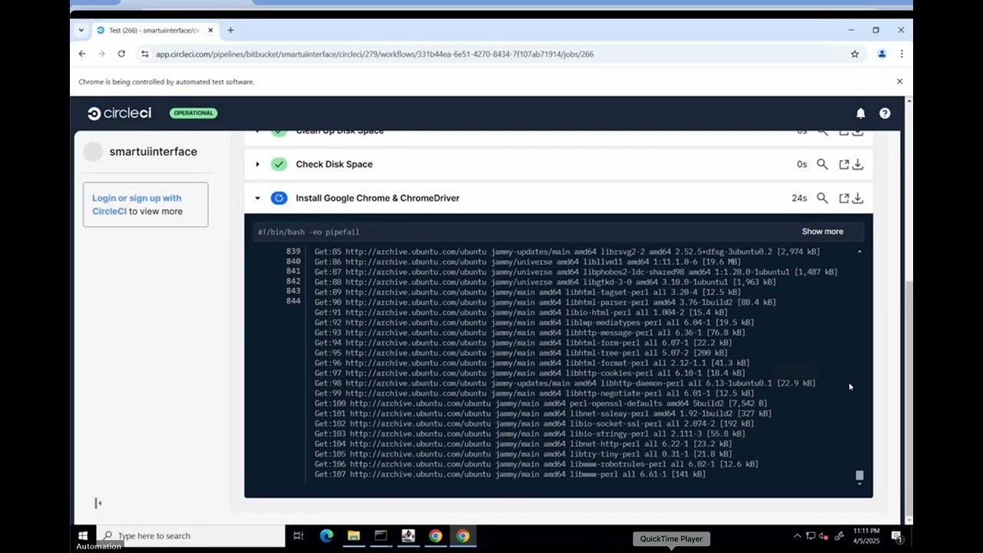This screenshot has height=553, width=983.
Task: Show hidden system tray icons
Action: (797, 536)
